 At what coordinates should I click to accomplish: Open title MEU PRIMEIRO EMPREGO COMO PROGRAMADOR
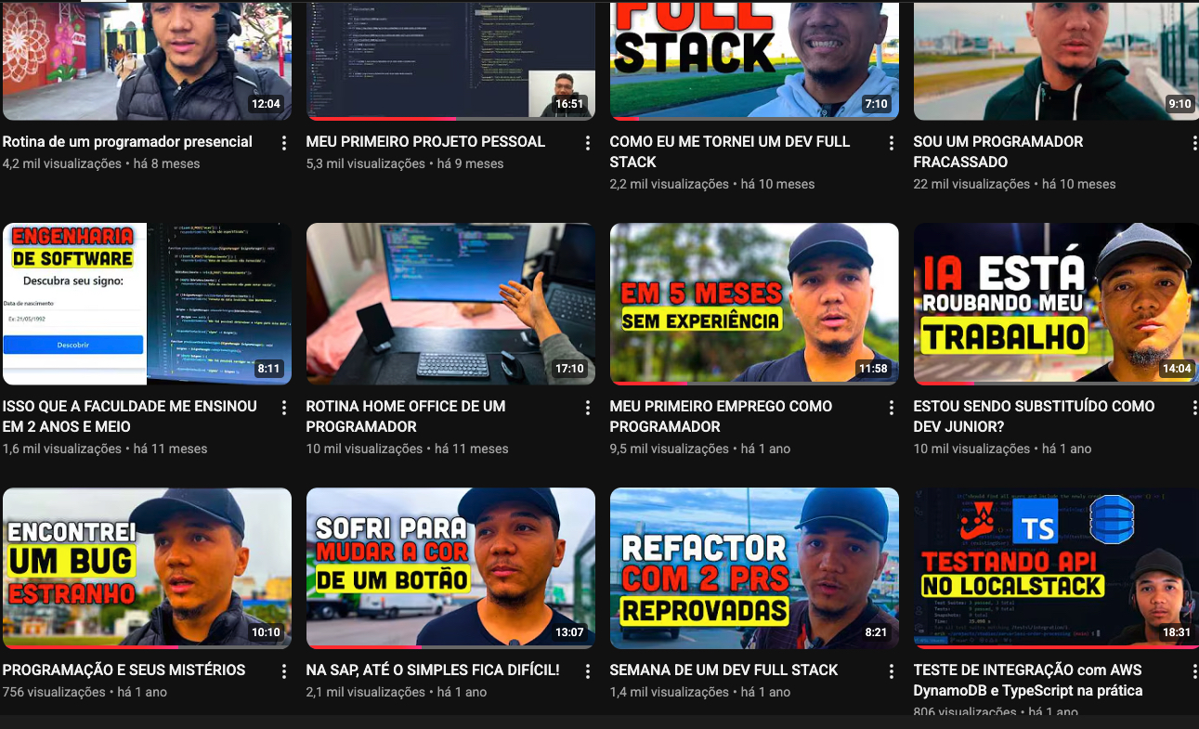pos(721,416)
